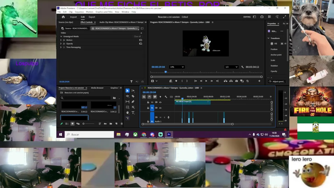Image resolution: width=334 pixels, height=188 pixels.
Task: Switch to the Export workspace tab
Action: tap(92, 17)
